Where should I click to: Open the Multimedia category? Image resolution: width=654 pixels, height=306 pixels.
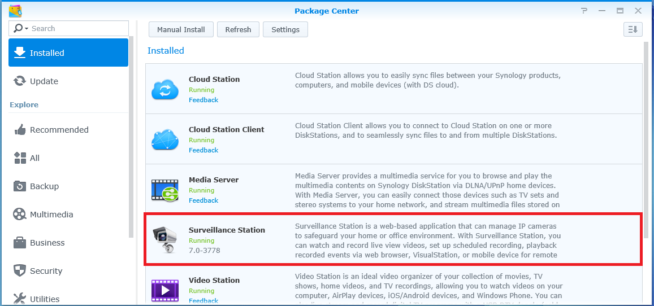[68, 215]
